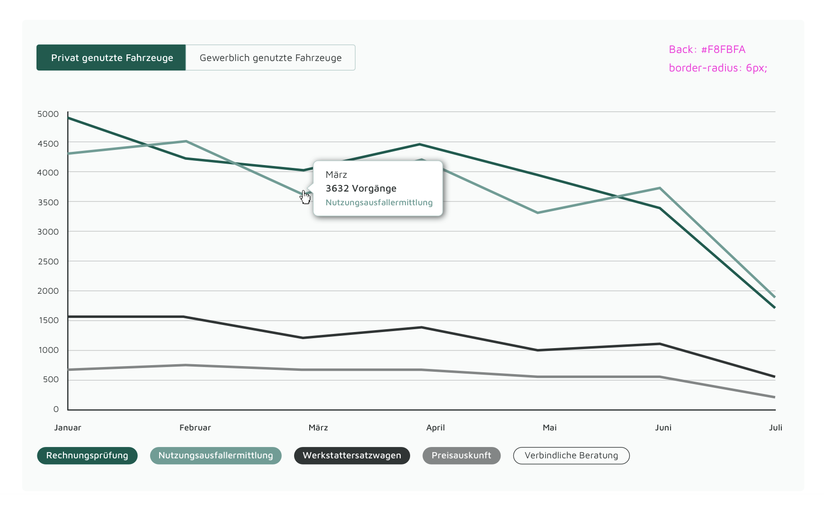Click Nutzungsausfallermittlung label inside the tooltip

pos(379,202)
